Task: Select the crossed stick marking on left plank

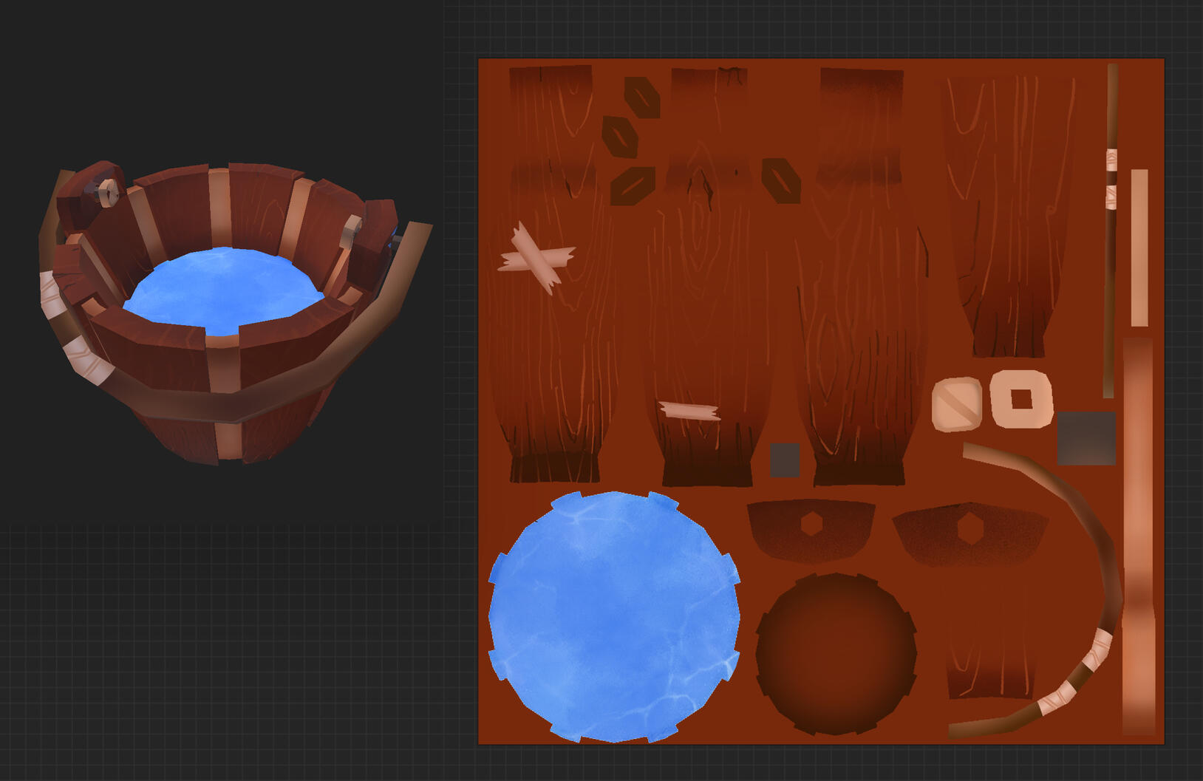Action: (536, 255)
